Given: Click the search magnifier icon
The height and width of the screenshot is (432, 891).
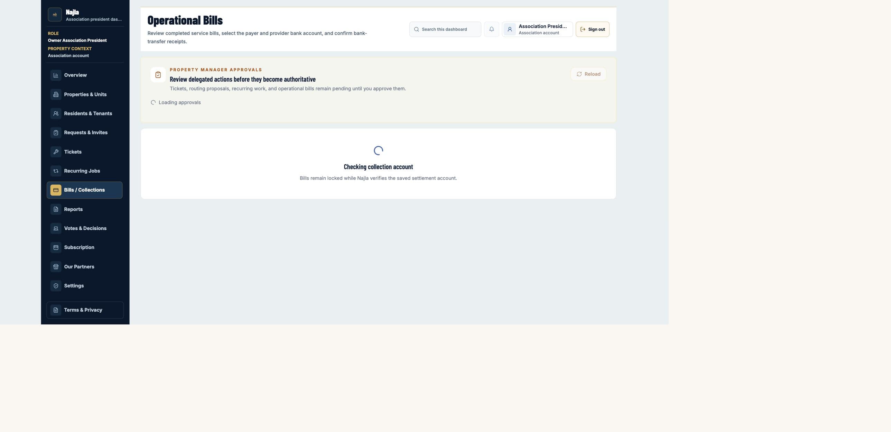Looking at the screenshot, I should tap(416, 29).
